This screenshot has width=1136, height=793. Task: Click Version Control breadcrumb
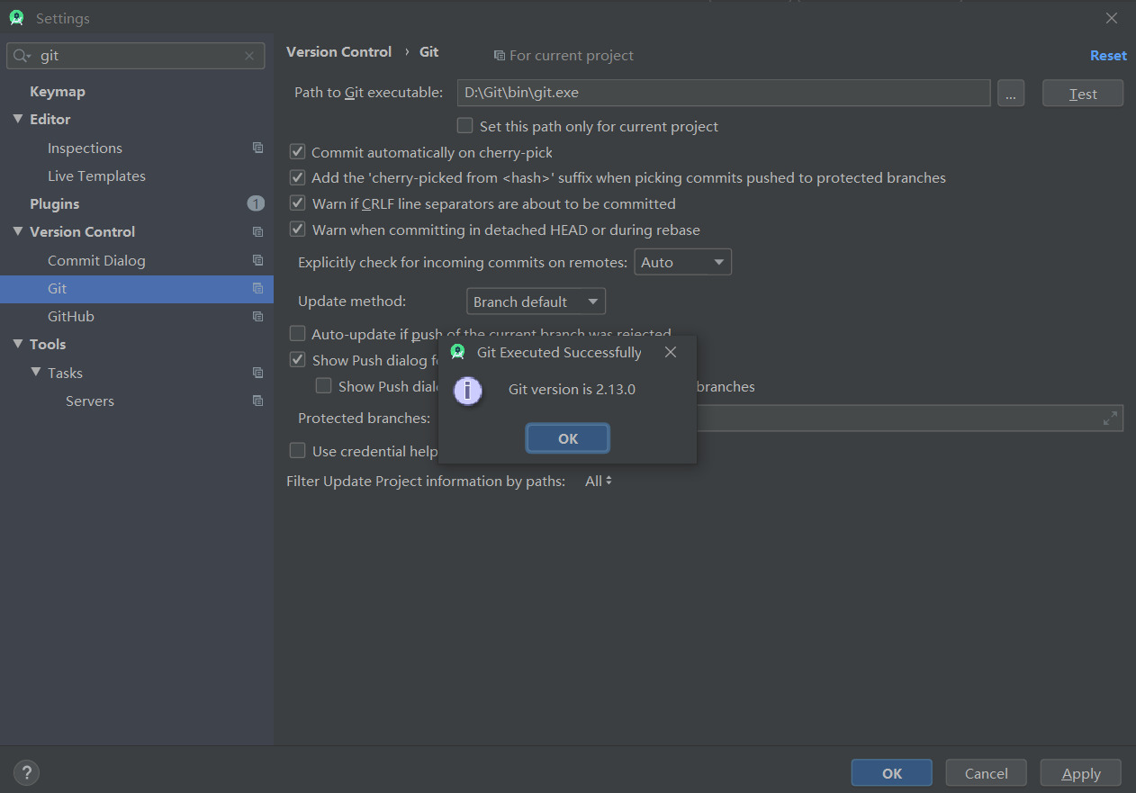click(338, 52)
